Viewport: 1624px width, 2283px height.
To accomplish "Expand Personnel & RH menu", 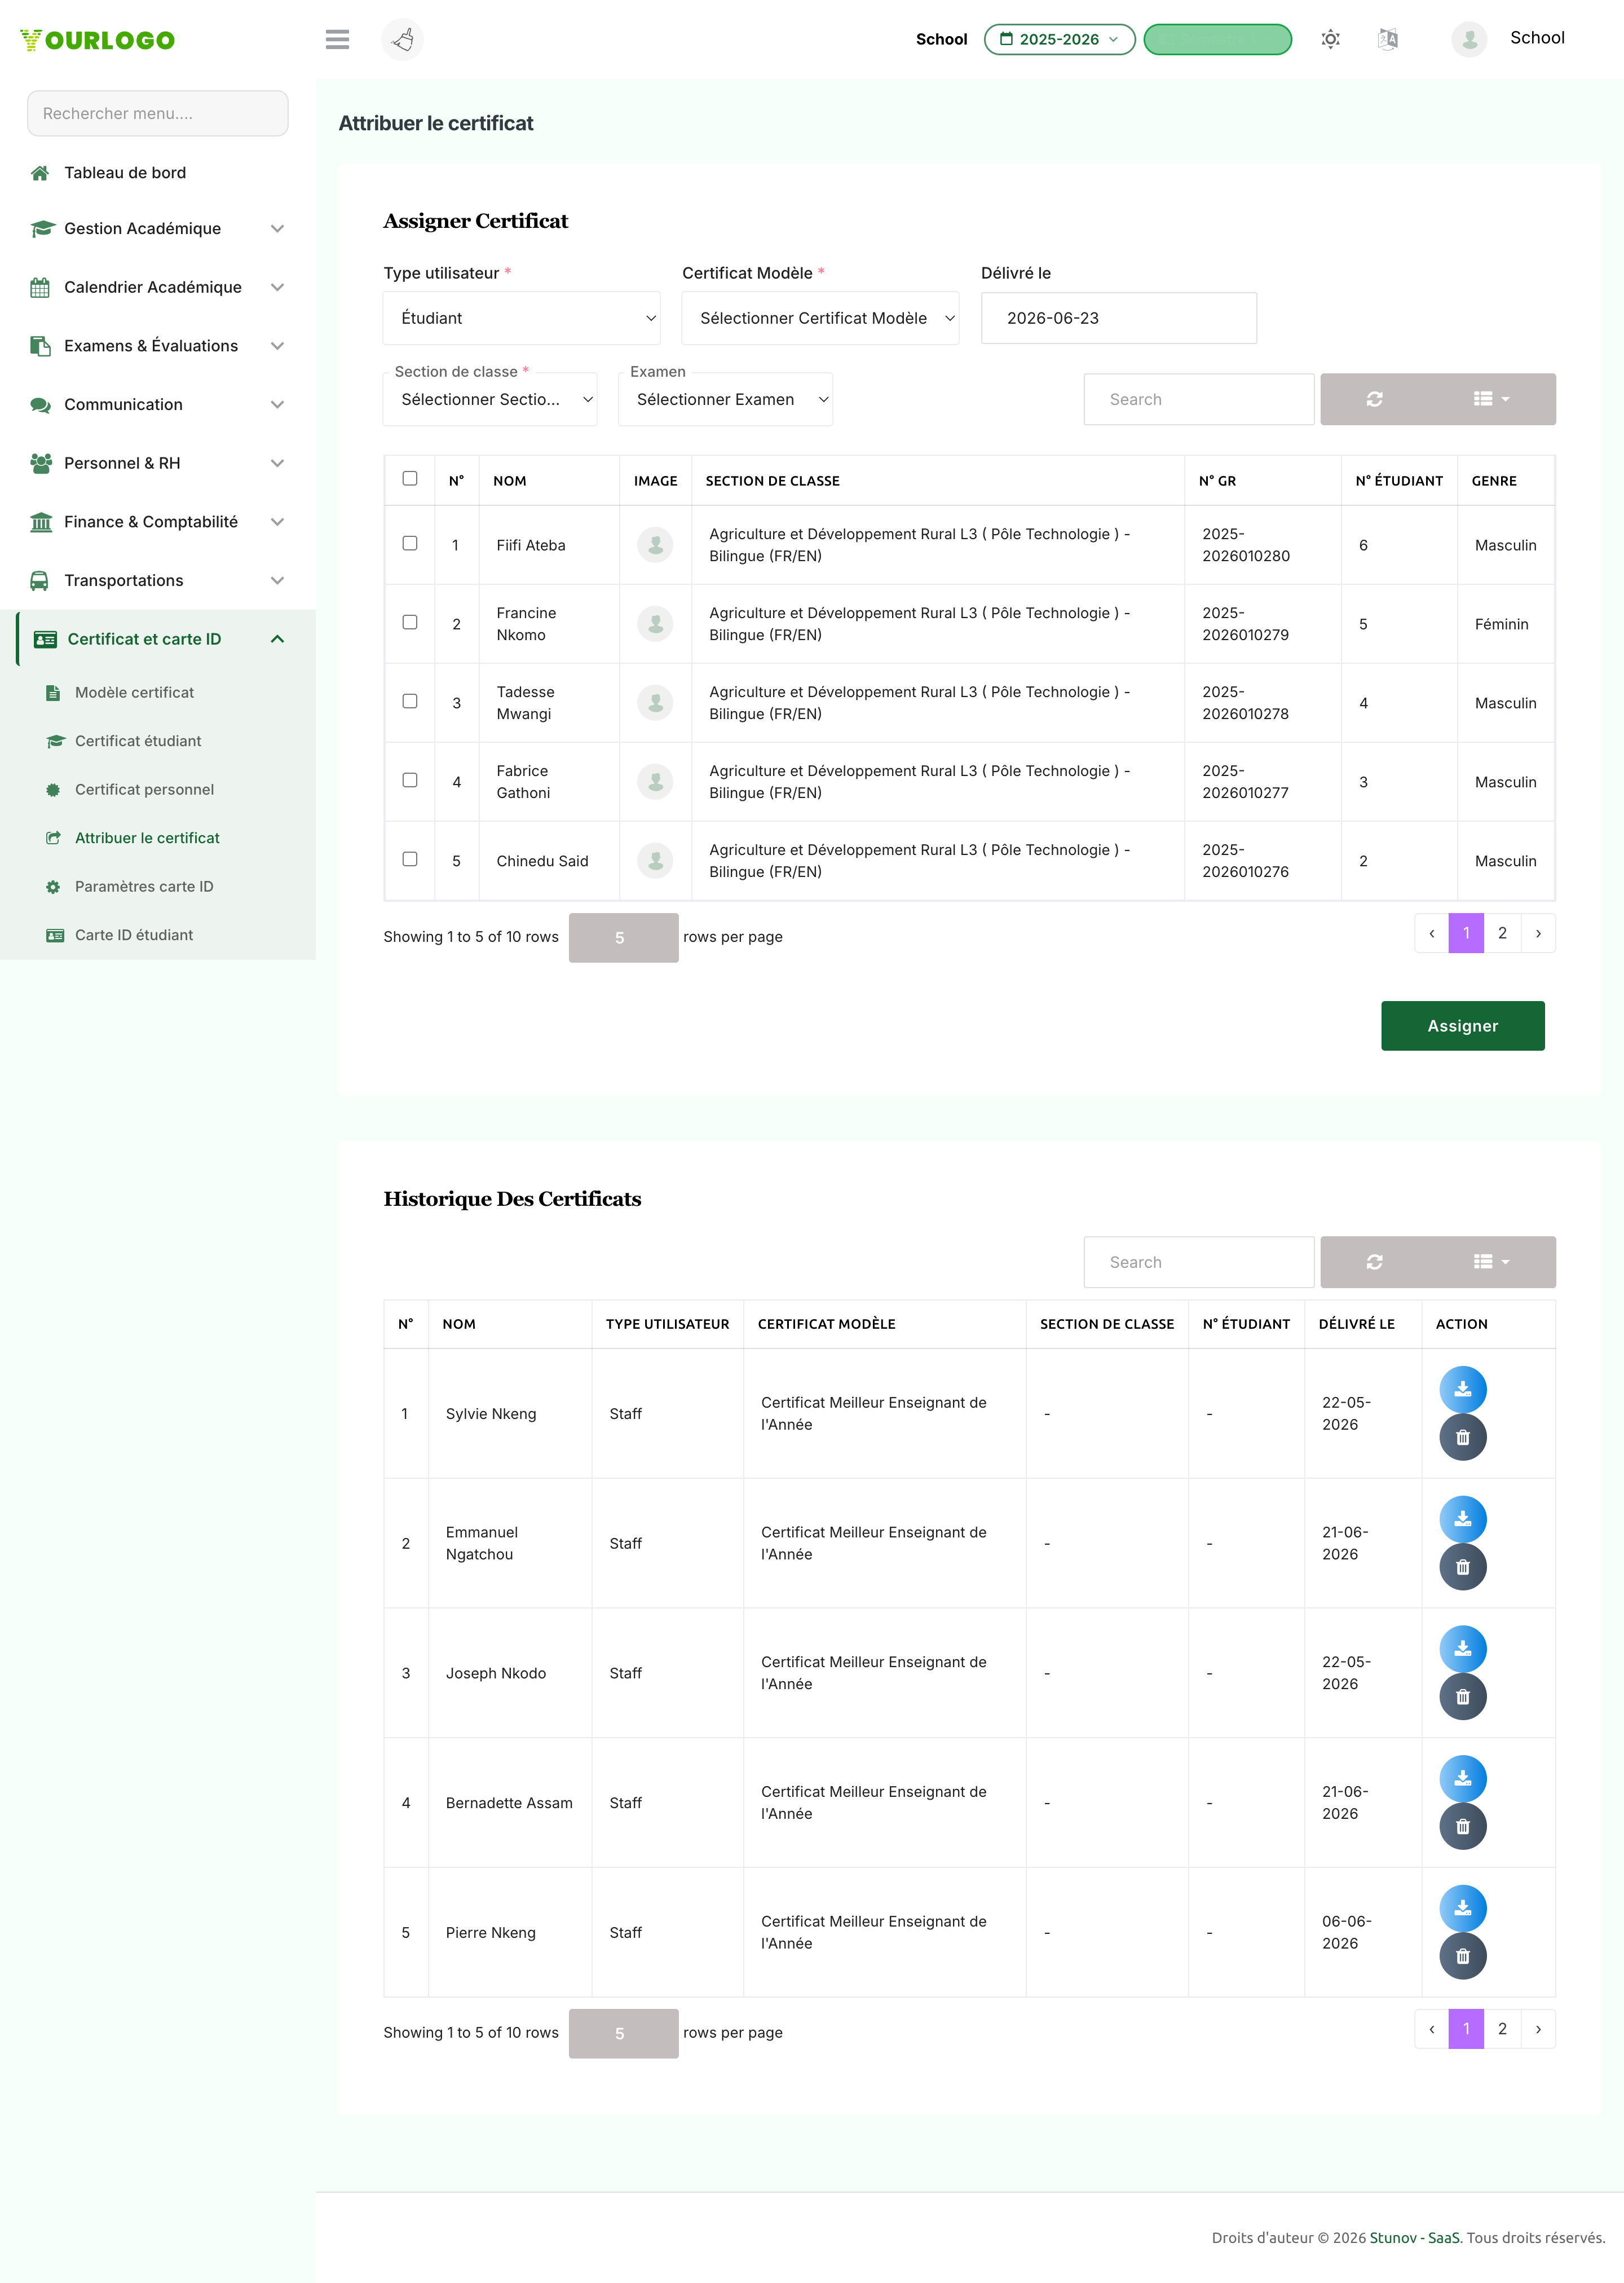I will coord(158,464).
